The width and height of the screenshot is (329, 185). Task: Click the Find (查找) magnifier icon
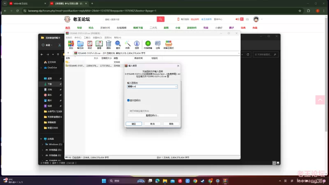[x=118, y=45]
